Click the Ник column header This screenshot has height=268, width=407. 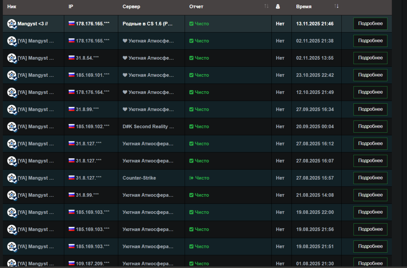tap(12, 7)
